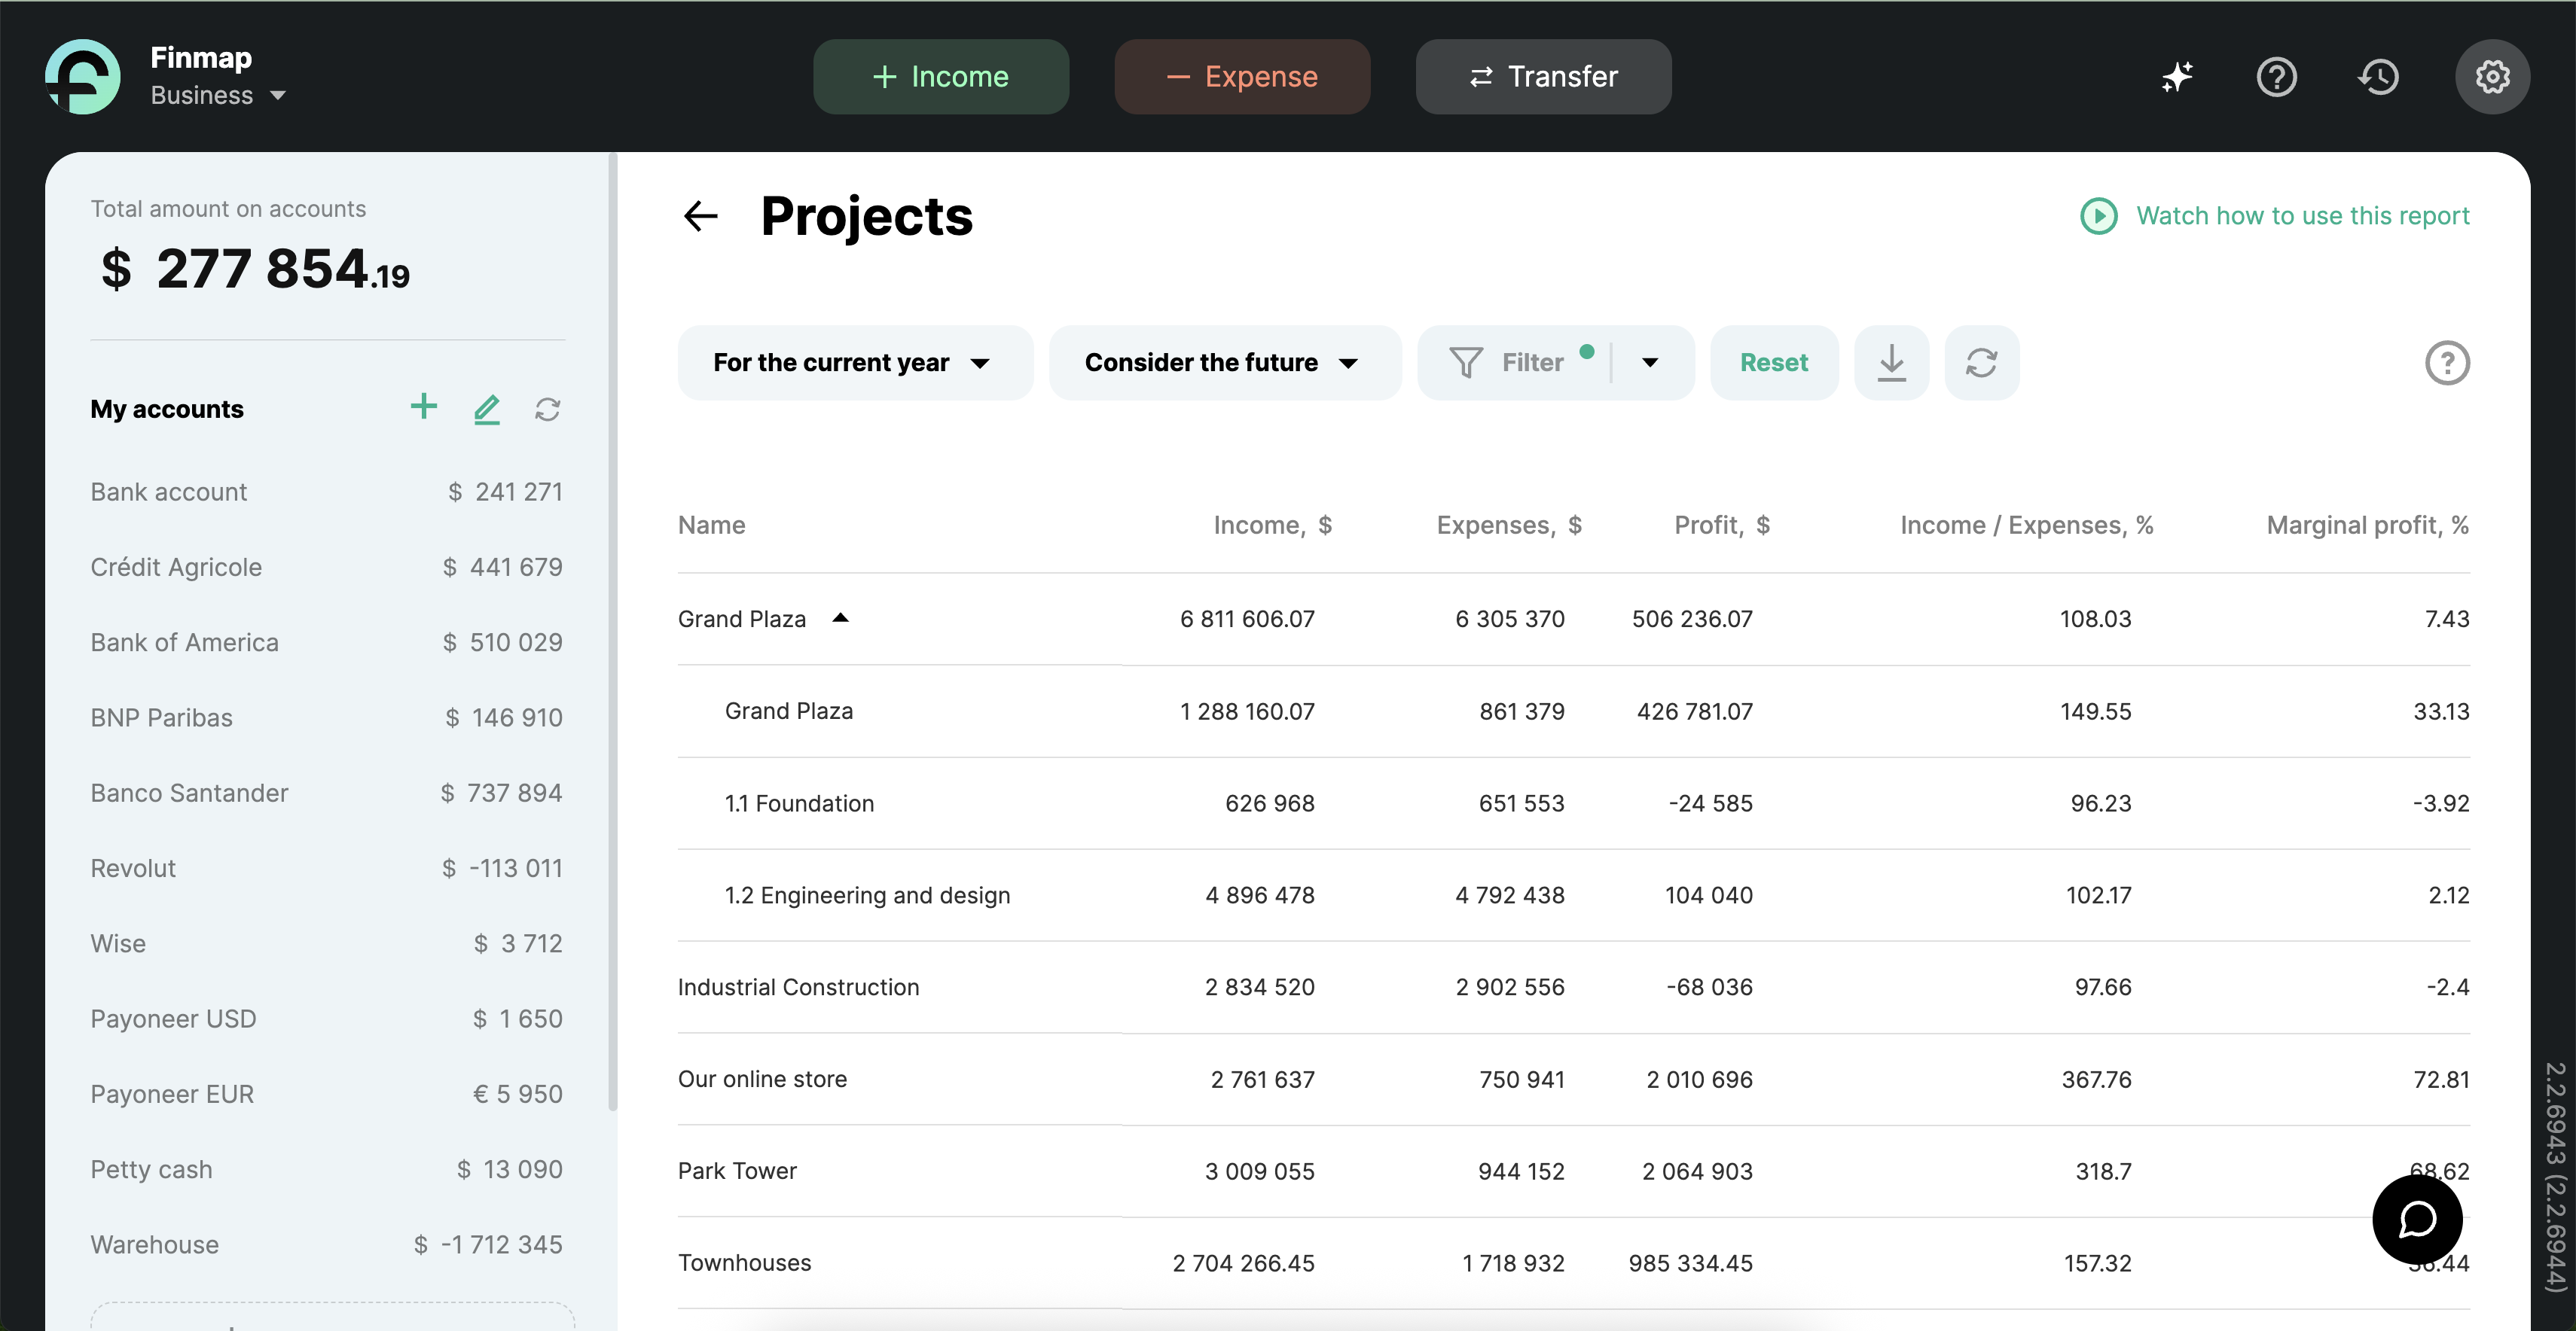The height and width of the screenshot is (1331, 2576).
Task: Select the Banco Santander account
Action: (326, 793)
